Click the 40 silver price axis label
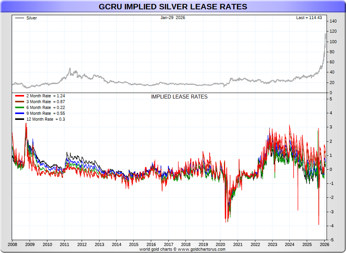The width and height of the screenshot is (346, 253). 332,72
